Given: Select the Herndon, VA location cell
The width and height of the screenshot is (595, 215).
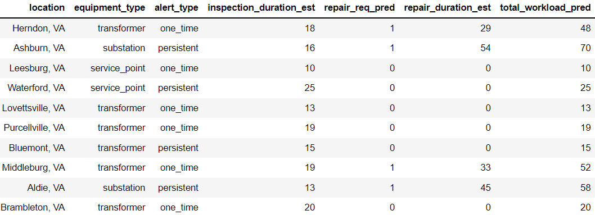Looking at the screenshot, I should point(39,29).
